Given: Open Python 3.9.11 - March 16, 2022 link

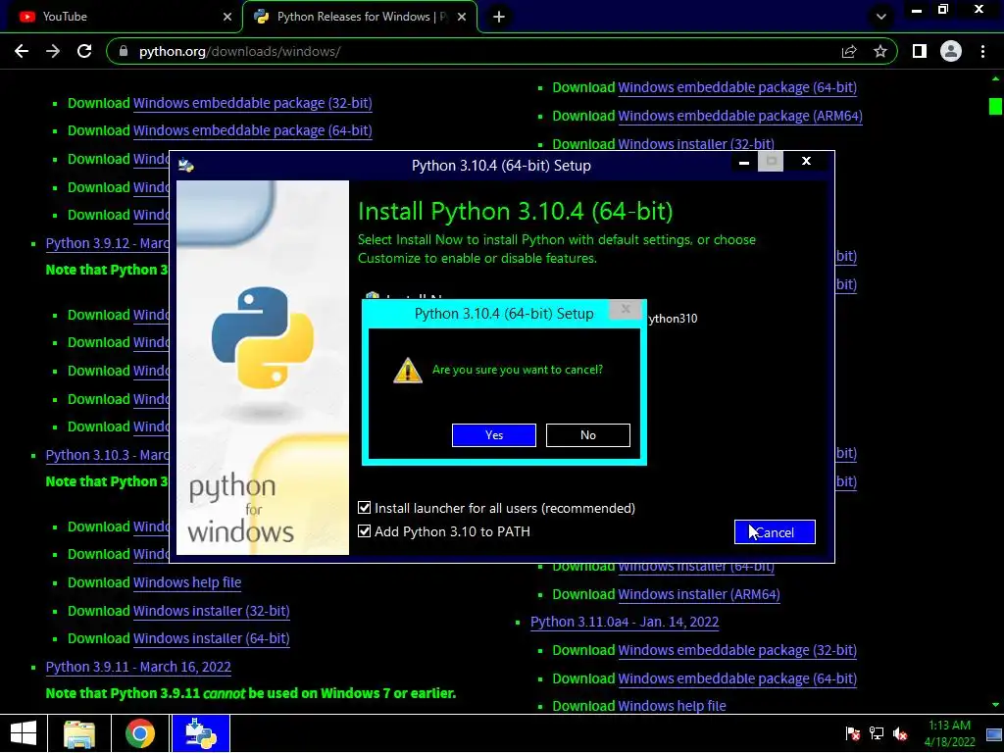Looking at the screenshot, I should [x=138, y=667].
